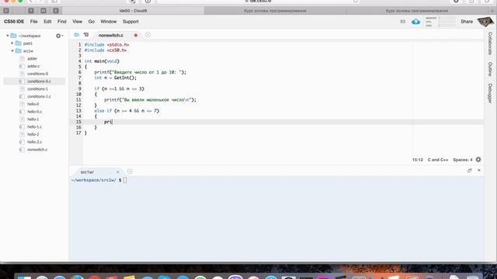497x279 pixels.
Task: Collapse the src1w folder
Action: [12, 51]
